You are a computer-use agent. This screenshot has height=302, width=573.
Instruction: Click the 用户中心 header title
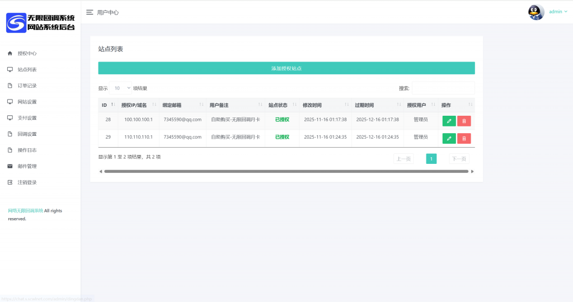pyautogui.click(x=108, y=12)
